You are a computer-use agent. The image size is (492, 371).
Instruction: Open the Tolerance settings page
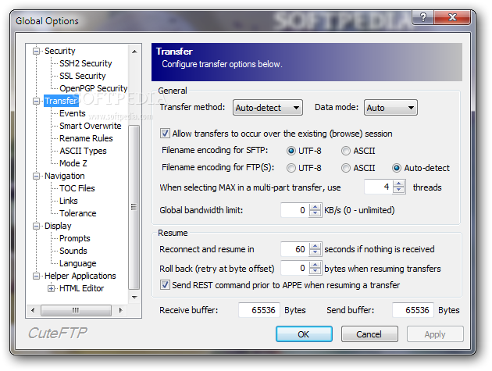[x=78, y=213]
